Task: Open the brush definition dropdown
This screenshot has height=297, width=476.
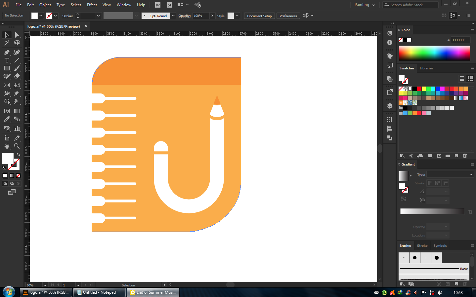Action: pos(173,16)
